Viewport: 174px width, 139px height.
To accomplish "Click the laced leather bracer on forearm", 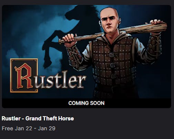I will point(75,55).
